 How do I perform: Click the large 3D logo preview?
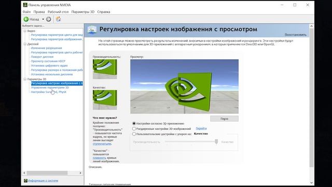tap(185, 87)
